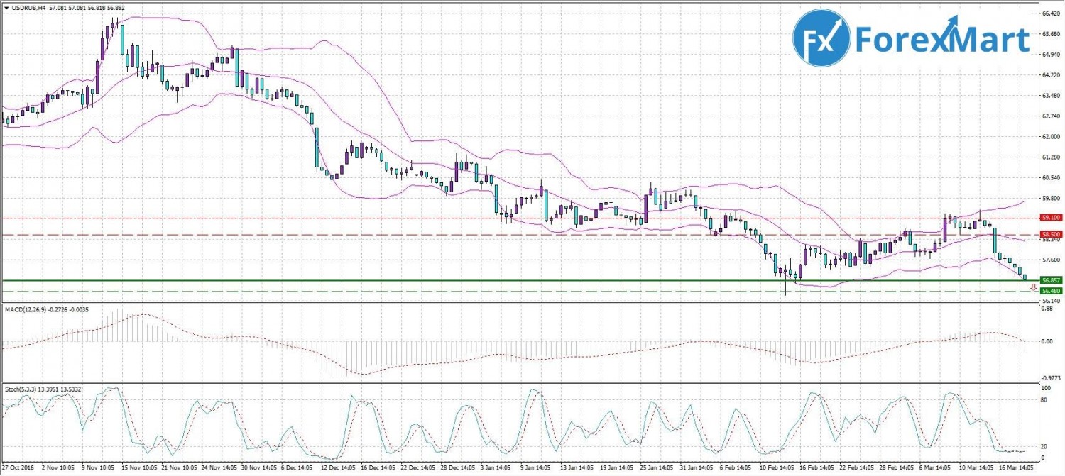Click the ForexMart brand name text

point(941,40)
